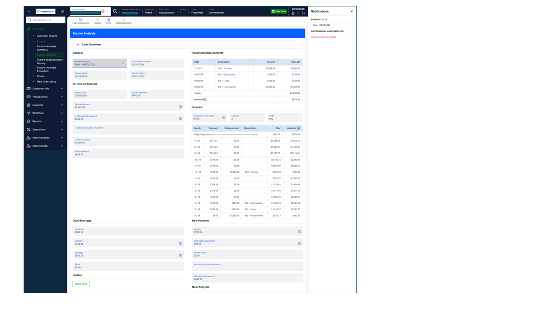Open Escrow Disbursement History
The image size is (549, 309).
[x=49, y=61]
